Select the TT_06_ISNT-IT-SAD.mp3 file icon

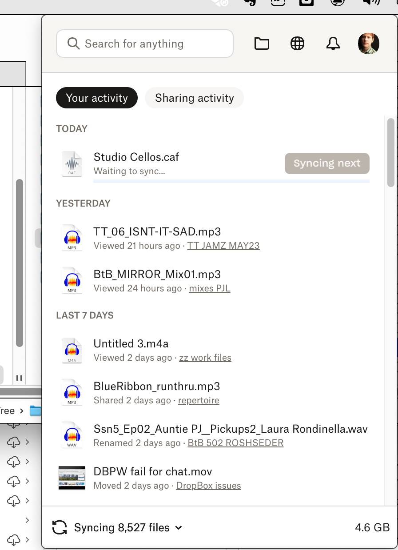72,238
